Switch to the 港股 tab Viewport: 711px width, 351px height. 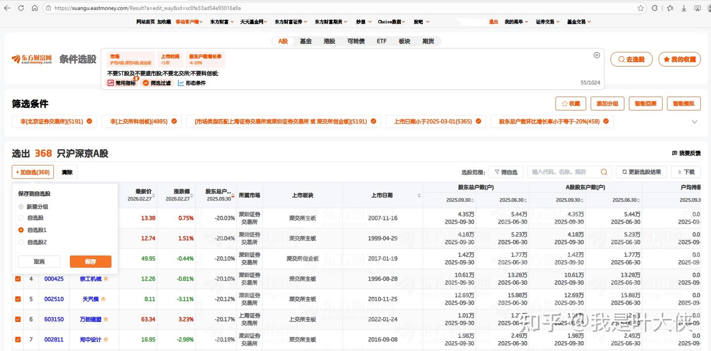(329, 41)
